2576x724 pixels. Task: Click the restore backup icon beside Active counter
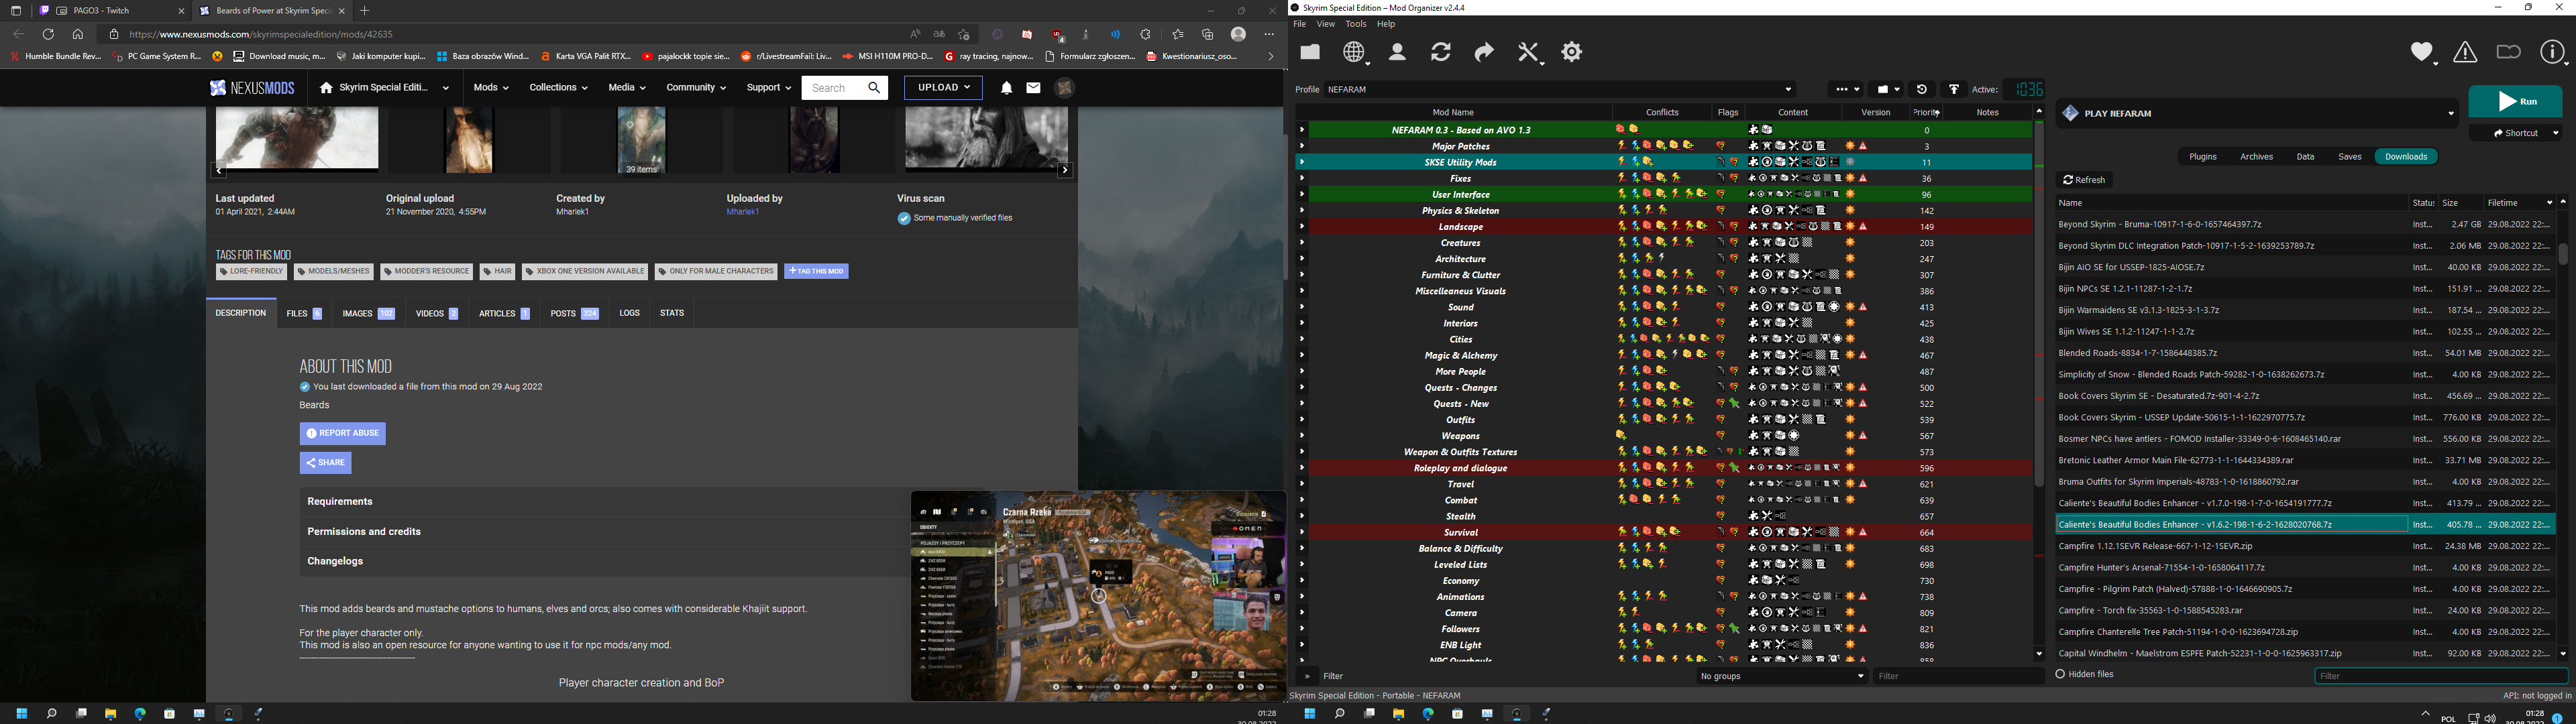coord(1922,89)
